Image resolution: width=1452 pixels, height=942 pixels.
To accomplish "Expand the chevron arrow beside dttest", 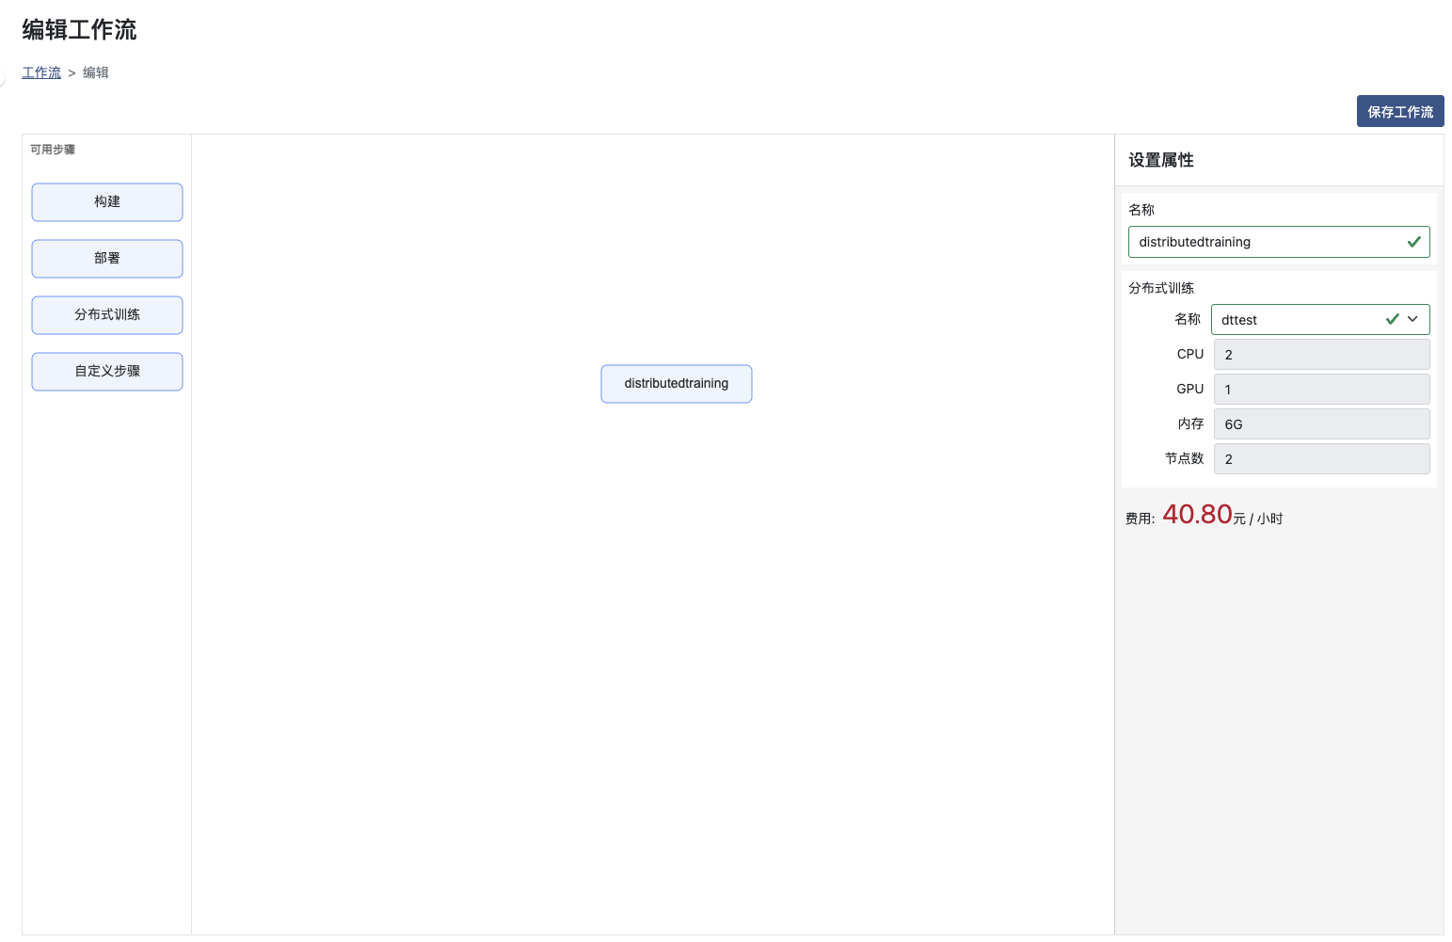I will coord(1412,320).
